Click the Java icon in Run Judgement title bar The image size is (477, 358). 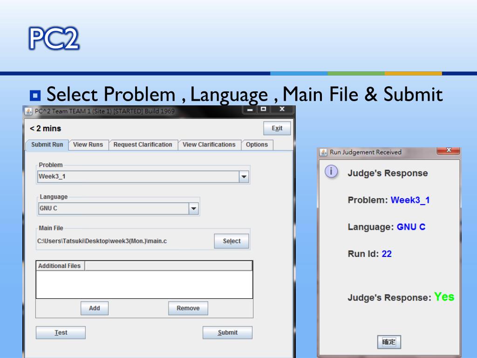point(323,152)
